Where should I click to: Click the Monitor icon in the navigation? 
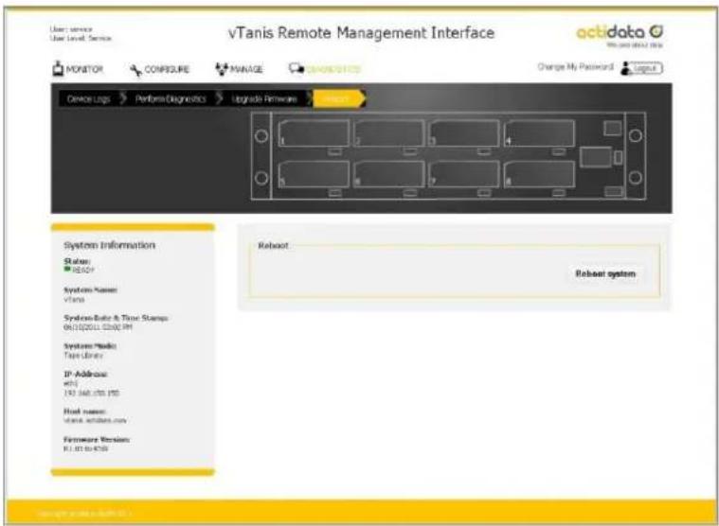(x=58, y=69)
